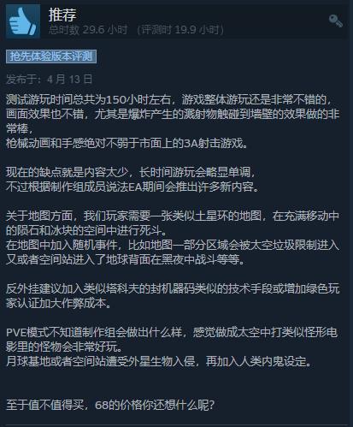This screenshot has height=427, width=353.
Task: Click the line starting with 反外挂建议
Action: [x=173, y=288]
